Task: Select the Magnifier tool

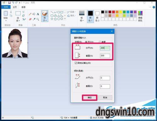Action: coord(38,19)
